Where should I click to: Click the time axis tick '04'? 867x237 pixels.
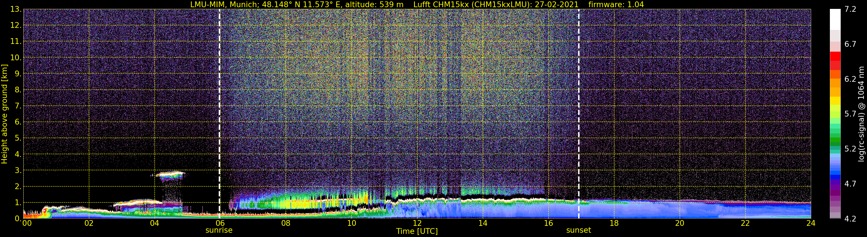[x=155, y=223]
